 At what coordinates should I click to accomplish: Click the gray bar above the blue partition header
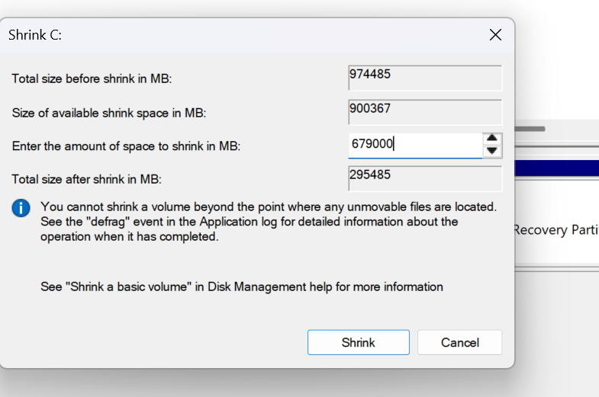(x=530, y=129)
